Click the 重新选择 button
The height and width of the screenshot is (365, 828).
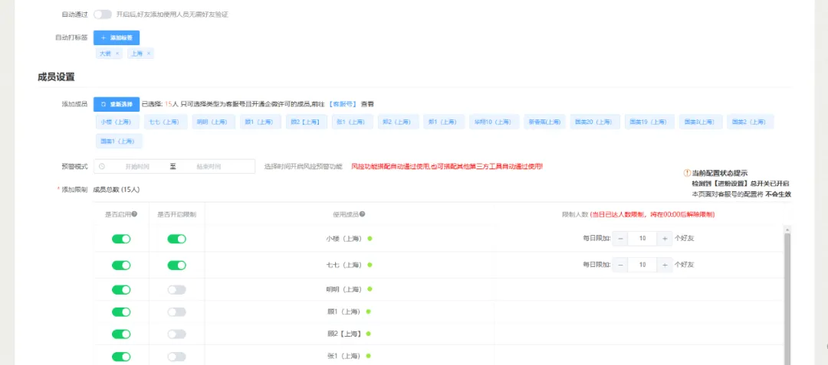[x=117, y=104]
